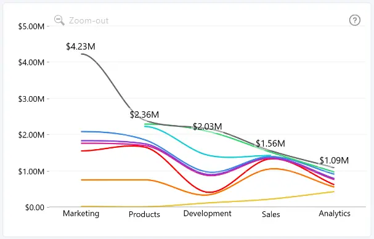Click the Marketing axis category

81,214
